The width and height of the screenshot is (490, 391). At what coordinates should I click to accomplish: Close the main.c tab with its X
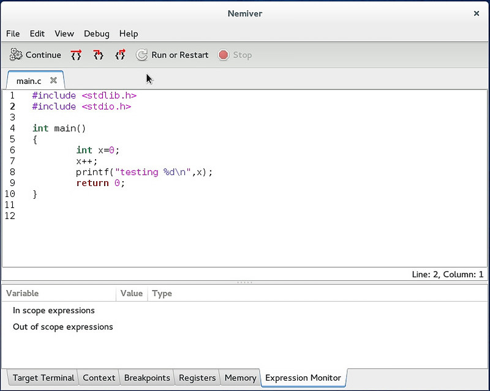tap(53, 81)
